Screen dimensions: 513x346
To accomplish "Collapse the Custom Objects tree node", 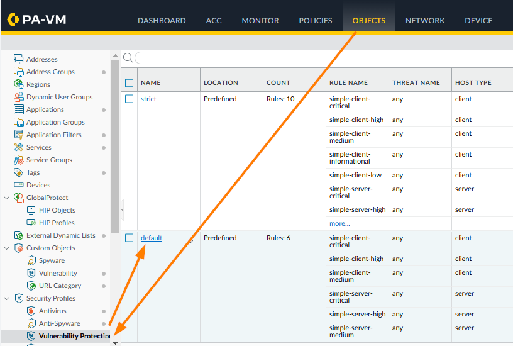I will [7, 248].
